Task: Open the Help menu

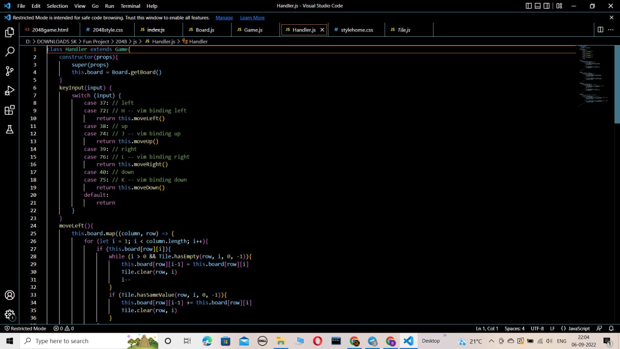Action: pyautogui.click(x=152, y=6)
